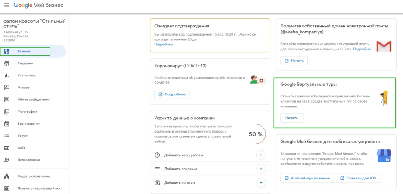Click the Скачать для iOS button
The height and width of the screenshot is (194, 403).
(358, 178)
